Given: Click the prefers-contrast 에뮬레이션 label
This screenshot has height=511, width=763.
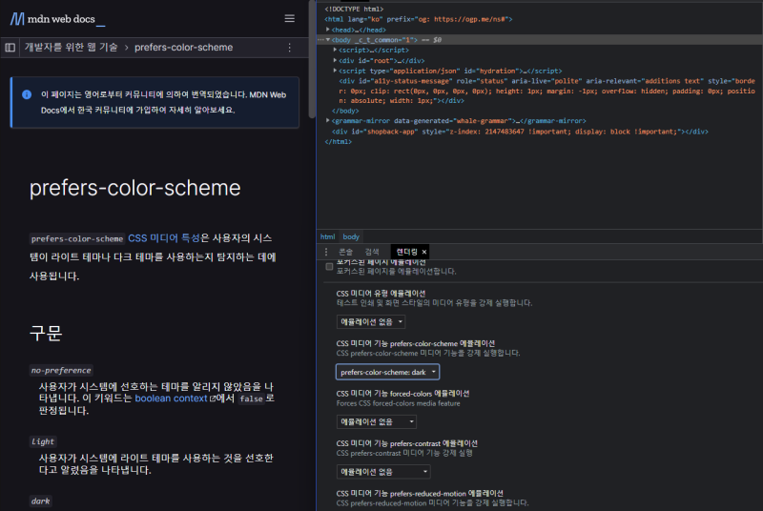Looking at the screenshot, I should click(407, 443).
